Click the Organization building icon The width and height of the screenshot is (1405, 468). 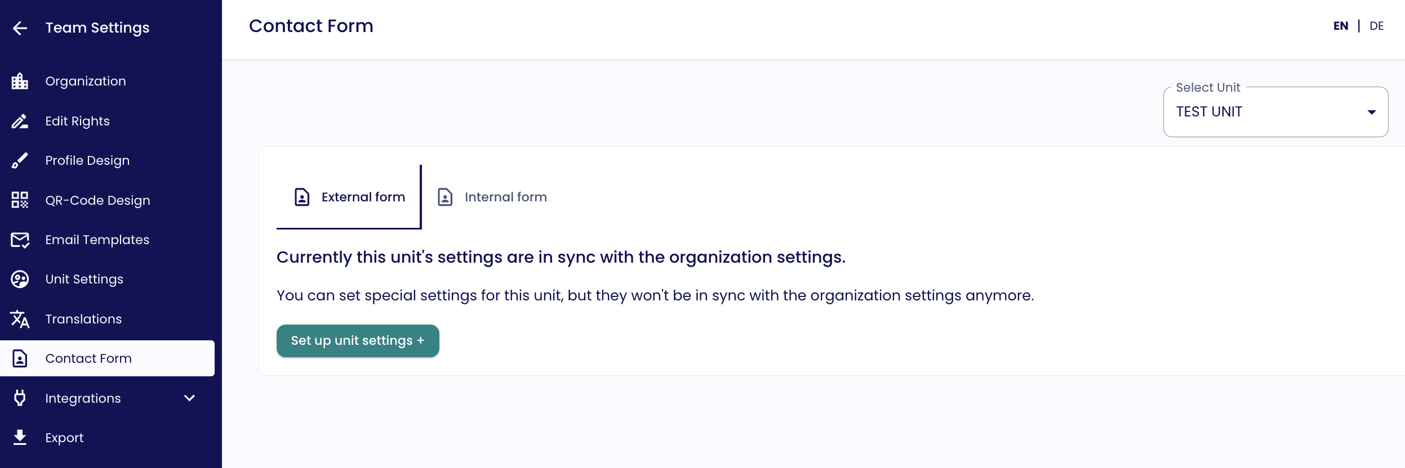pyautogui.click(x=20, y=82)
